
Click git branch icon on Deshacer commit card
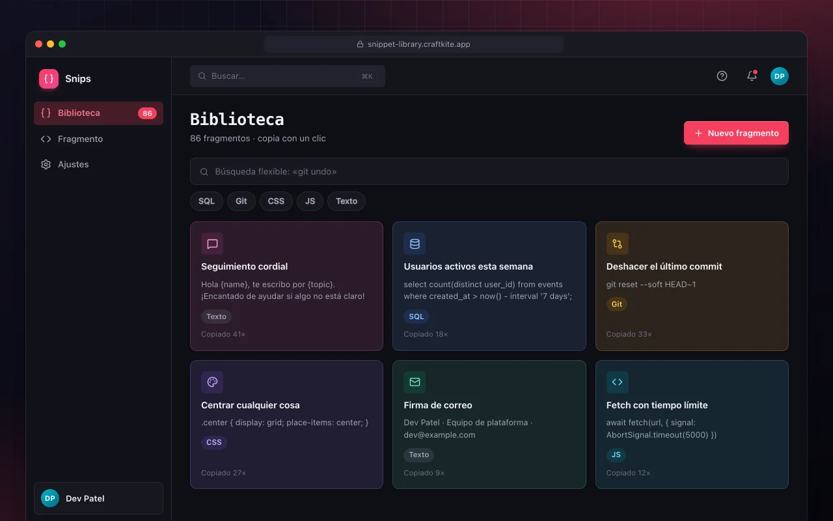coord(617,244)
